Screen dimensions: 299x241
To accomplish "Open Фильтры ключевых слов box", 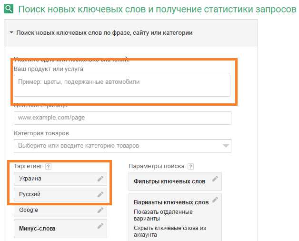I will 175,181.
